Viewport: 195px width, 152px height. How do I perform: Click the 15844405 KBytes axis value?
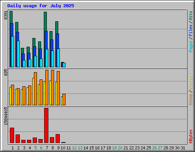[6, 116]
